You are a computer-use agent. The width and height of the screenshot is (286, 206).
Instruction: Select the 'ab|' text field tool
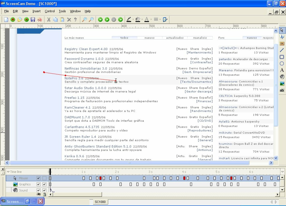(282, 90)
